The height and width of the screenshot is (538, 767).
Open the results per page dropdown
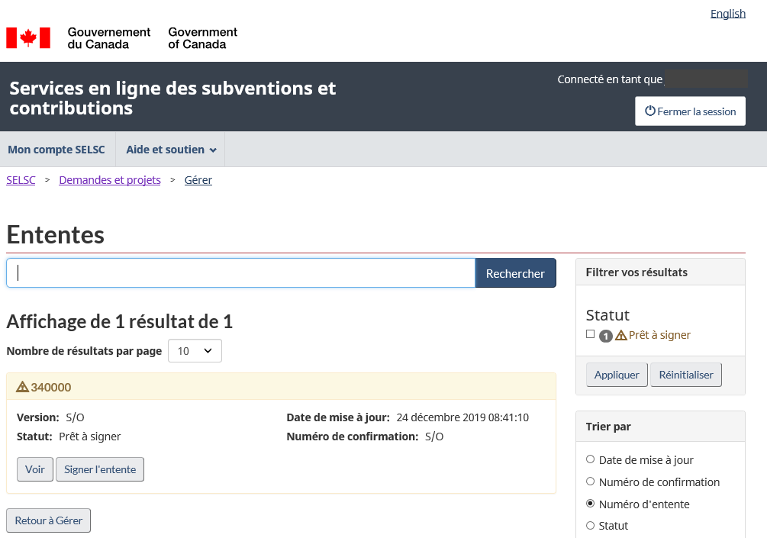click(195, 351)
